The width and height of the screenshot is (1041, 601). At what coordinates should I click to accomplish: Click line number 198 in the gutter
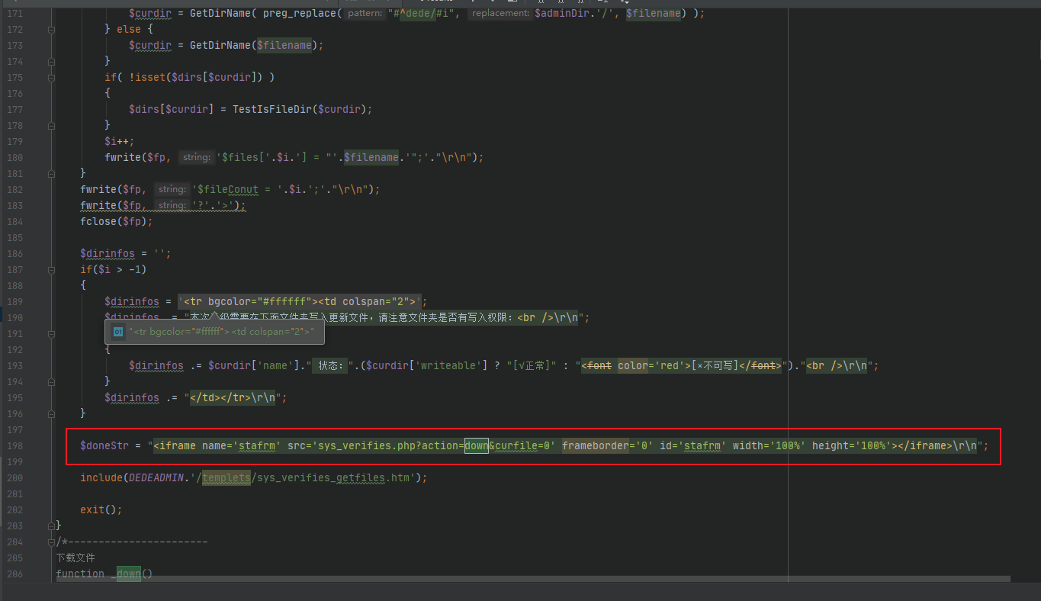point(15,445)
